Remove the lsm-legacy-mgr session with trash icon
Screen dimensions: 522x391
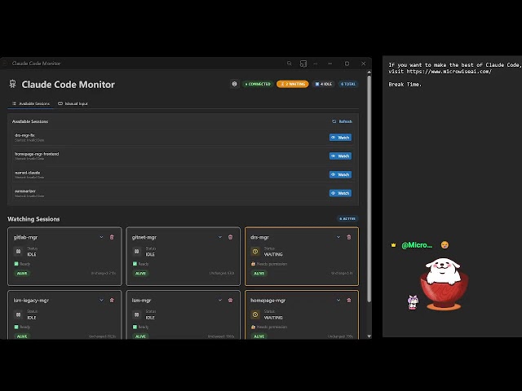point(112,301)
